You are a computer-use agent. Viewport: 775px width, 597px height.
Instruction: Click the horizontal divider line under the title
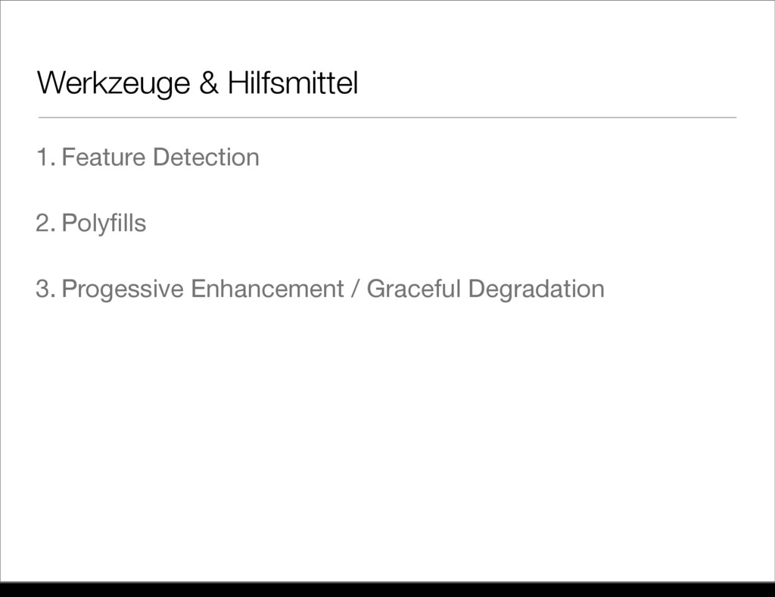[387, 117]
